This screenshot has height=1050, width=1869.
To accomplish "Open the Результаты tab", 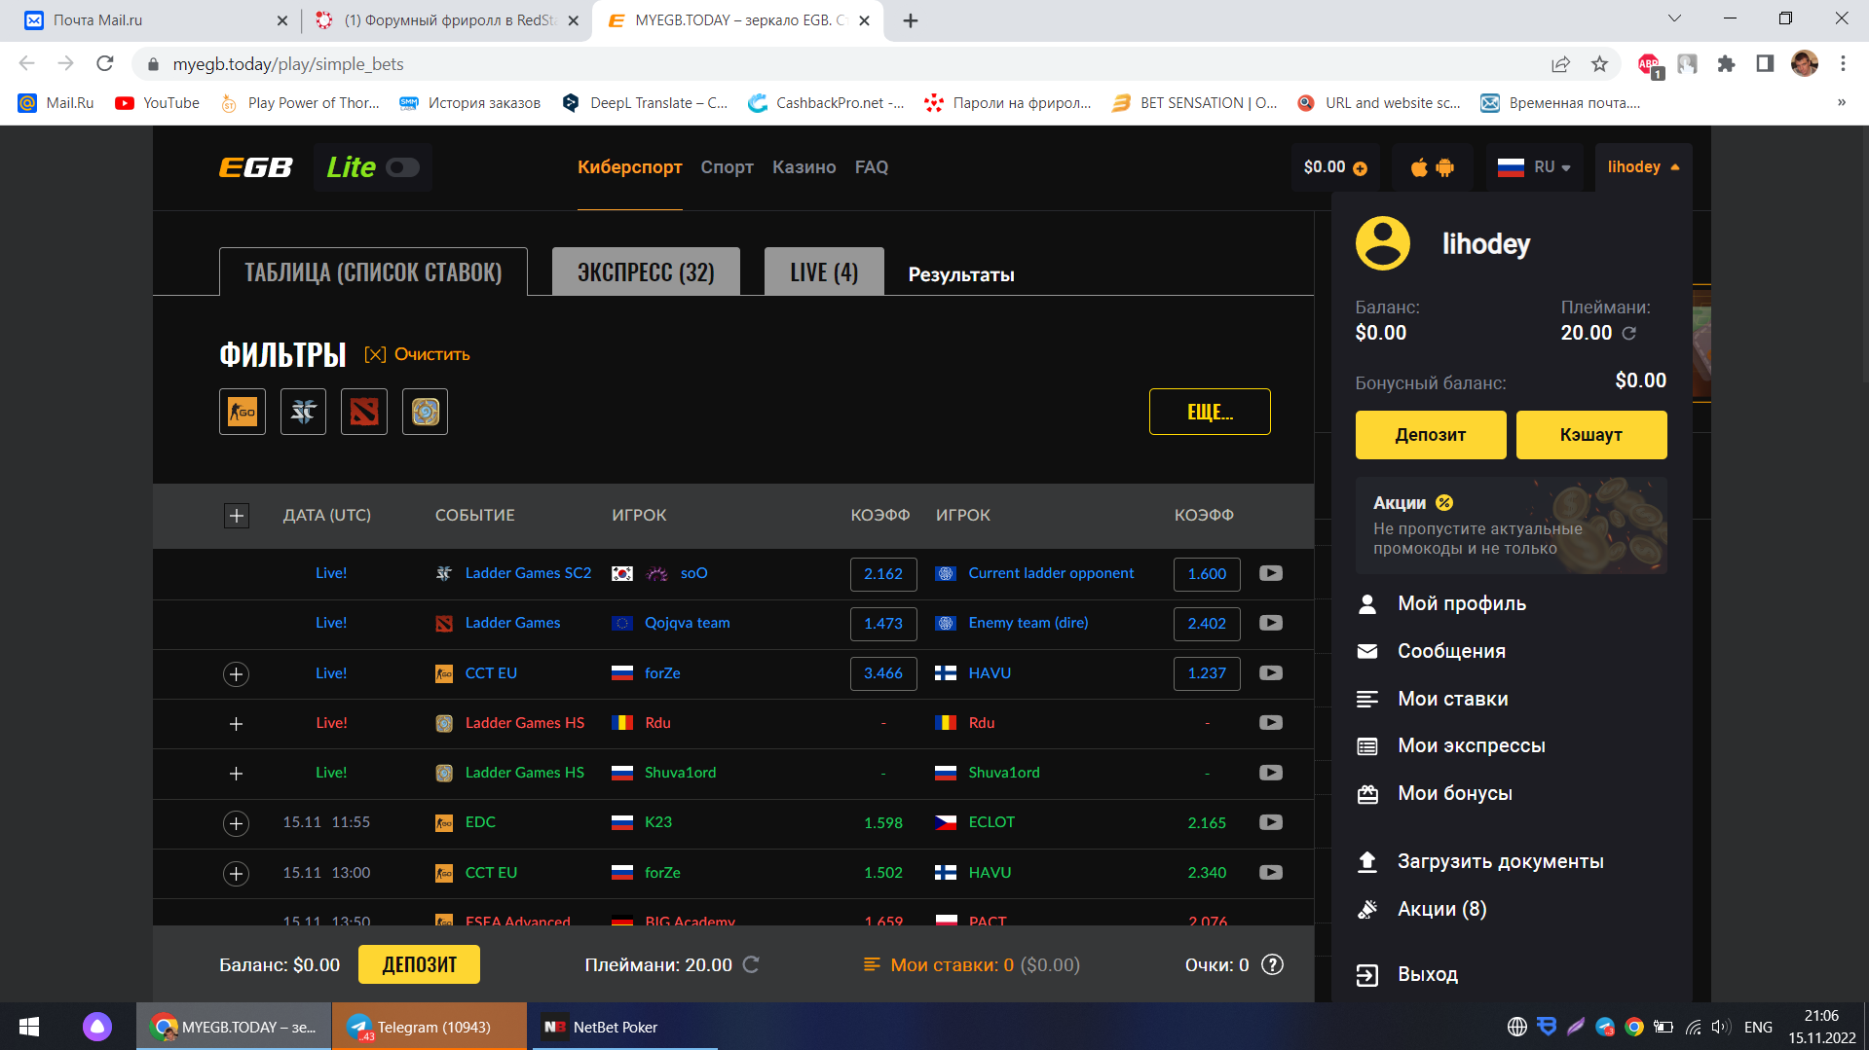I will (x=961, y=274).
